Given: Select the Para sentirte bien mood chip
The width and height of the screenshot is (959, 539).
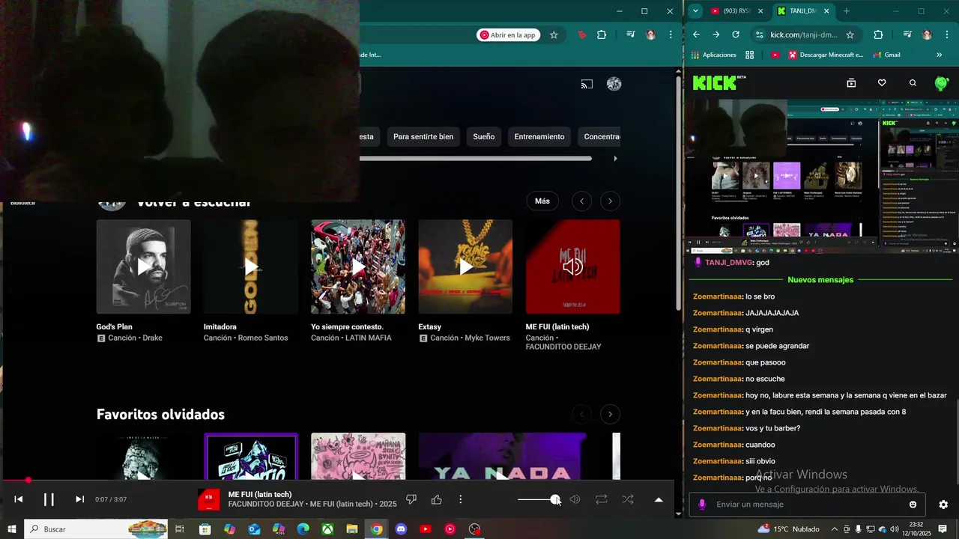Looking at the screenshot, I should click(423, 136).
